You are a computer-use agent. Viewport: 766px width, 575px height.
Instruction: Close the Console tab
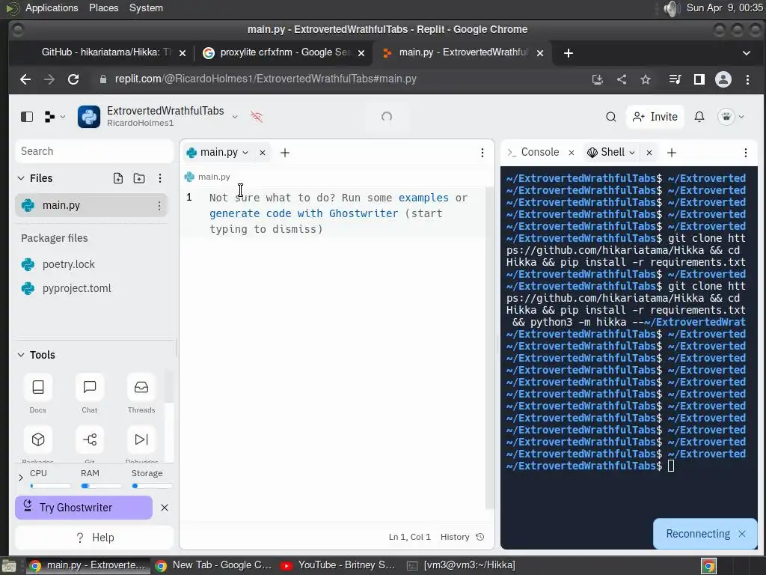(571, 153)
